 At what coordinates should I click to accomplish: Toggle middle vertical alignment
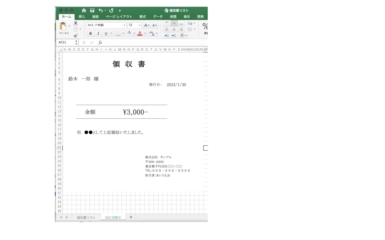pos(174,23)
